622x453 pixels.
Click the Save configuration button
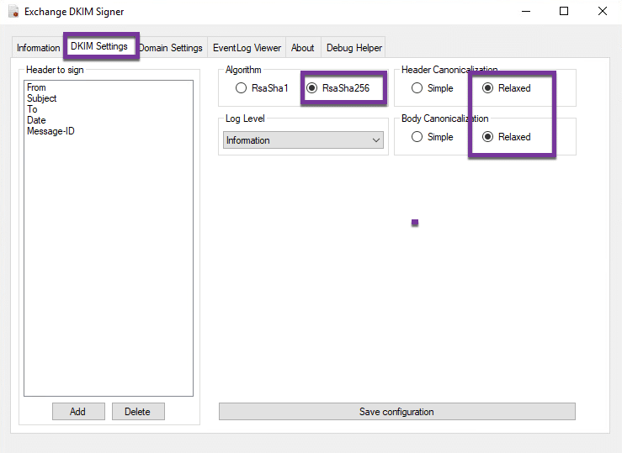point(396,412)
